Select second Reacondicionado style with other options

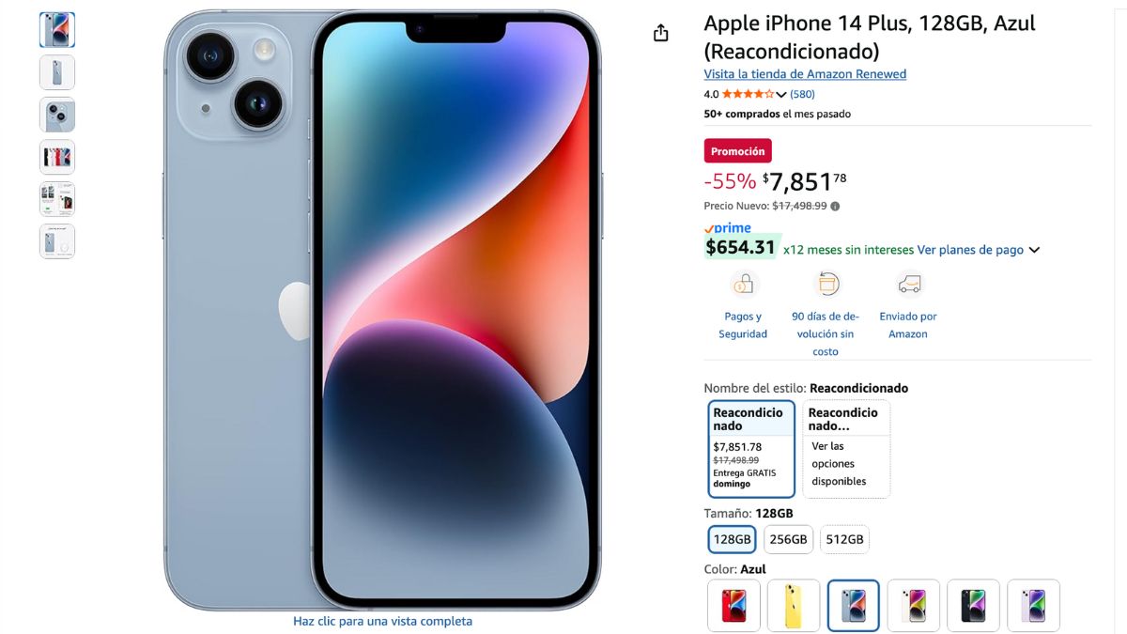(846, 449)
